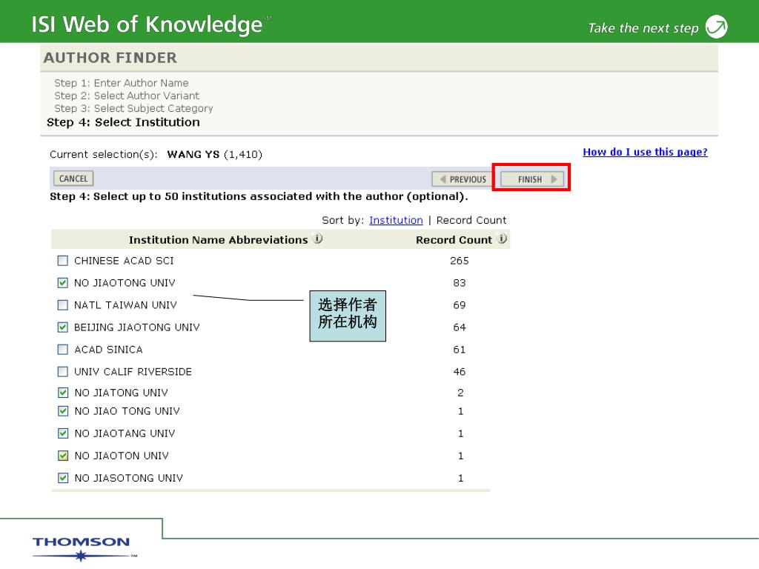Uncheck the BEIJING JIAOTONG UNIV checkbox
This screenshot has width=759, height=569.
tap(62, 327)
